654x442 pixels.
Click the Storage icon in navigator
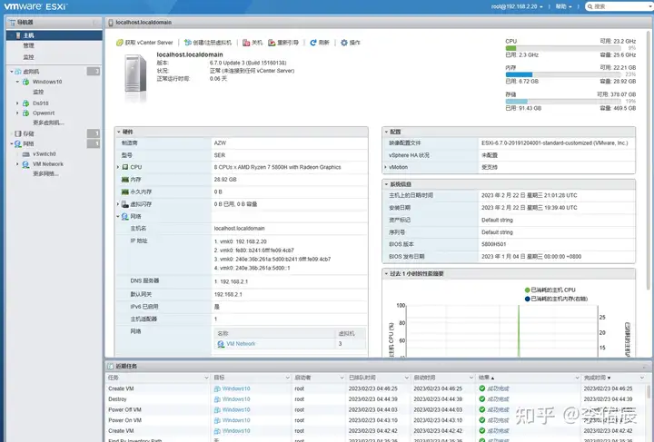pyautogui.click(x=18, y=133)
